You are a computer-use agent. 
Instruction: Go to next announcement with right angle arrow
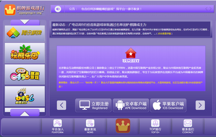211,9
